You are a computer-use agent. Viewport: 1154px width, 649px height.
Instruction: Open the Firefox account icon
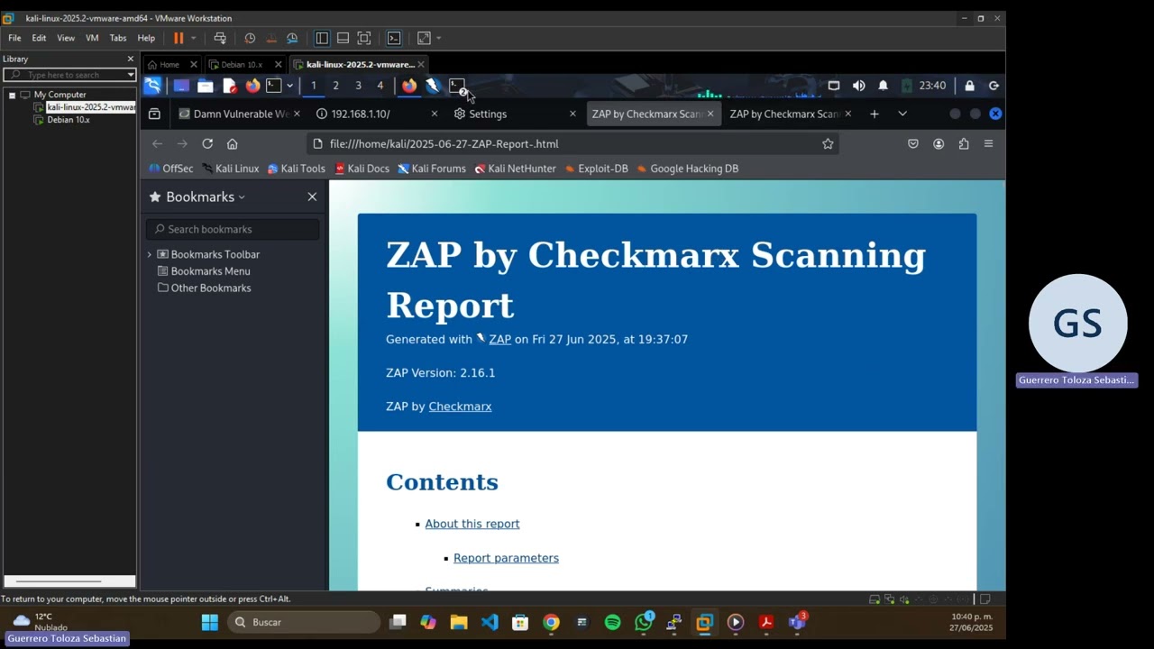tap(939, 143)
